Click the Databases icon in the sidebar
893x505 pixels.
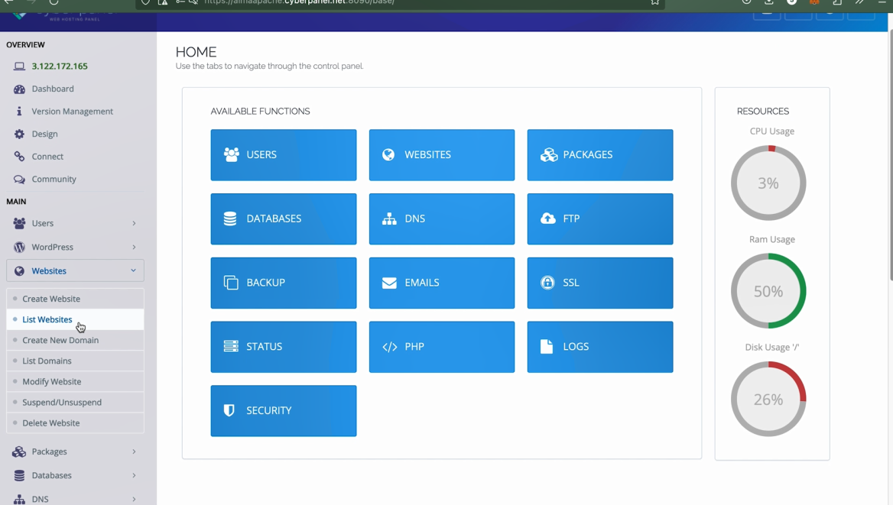click(18, 475)
